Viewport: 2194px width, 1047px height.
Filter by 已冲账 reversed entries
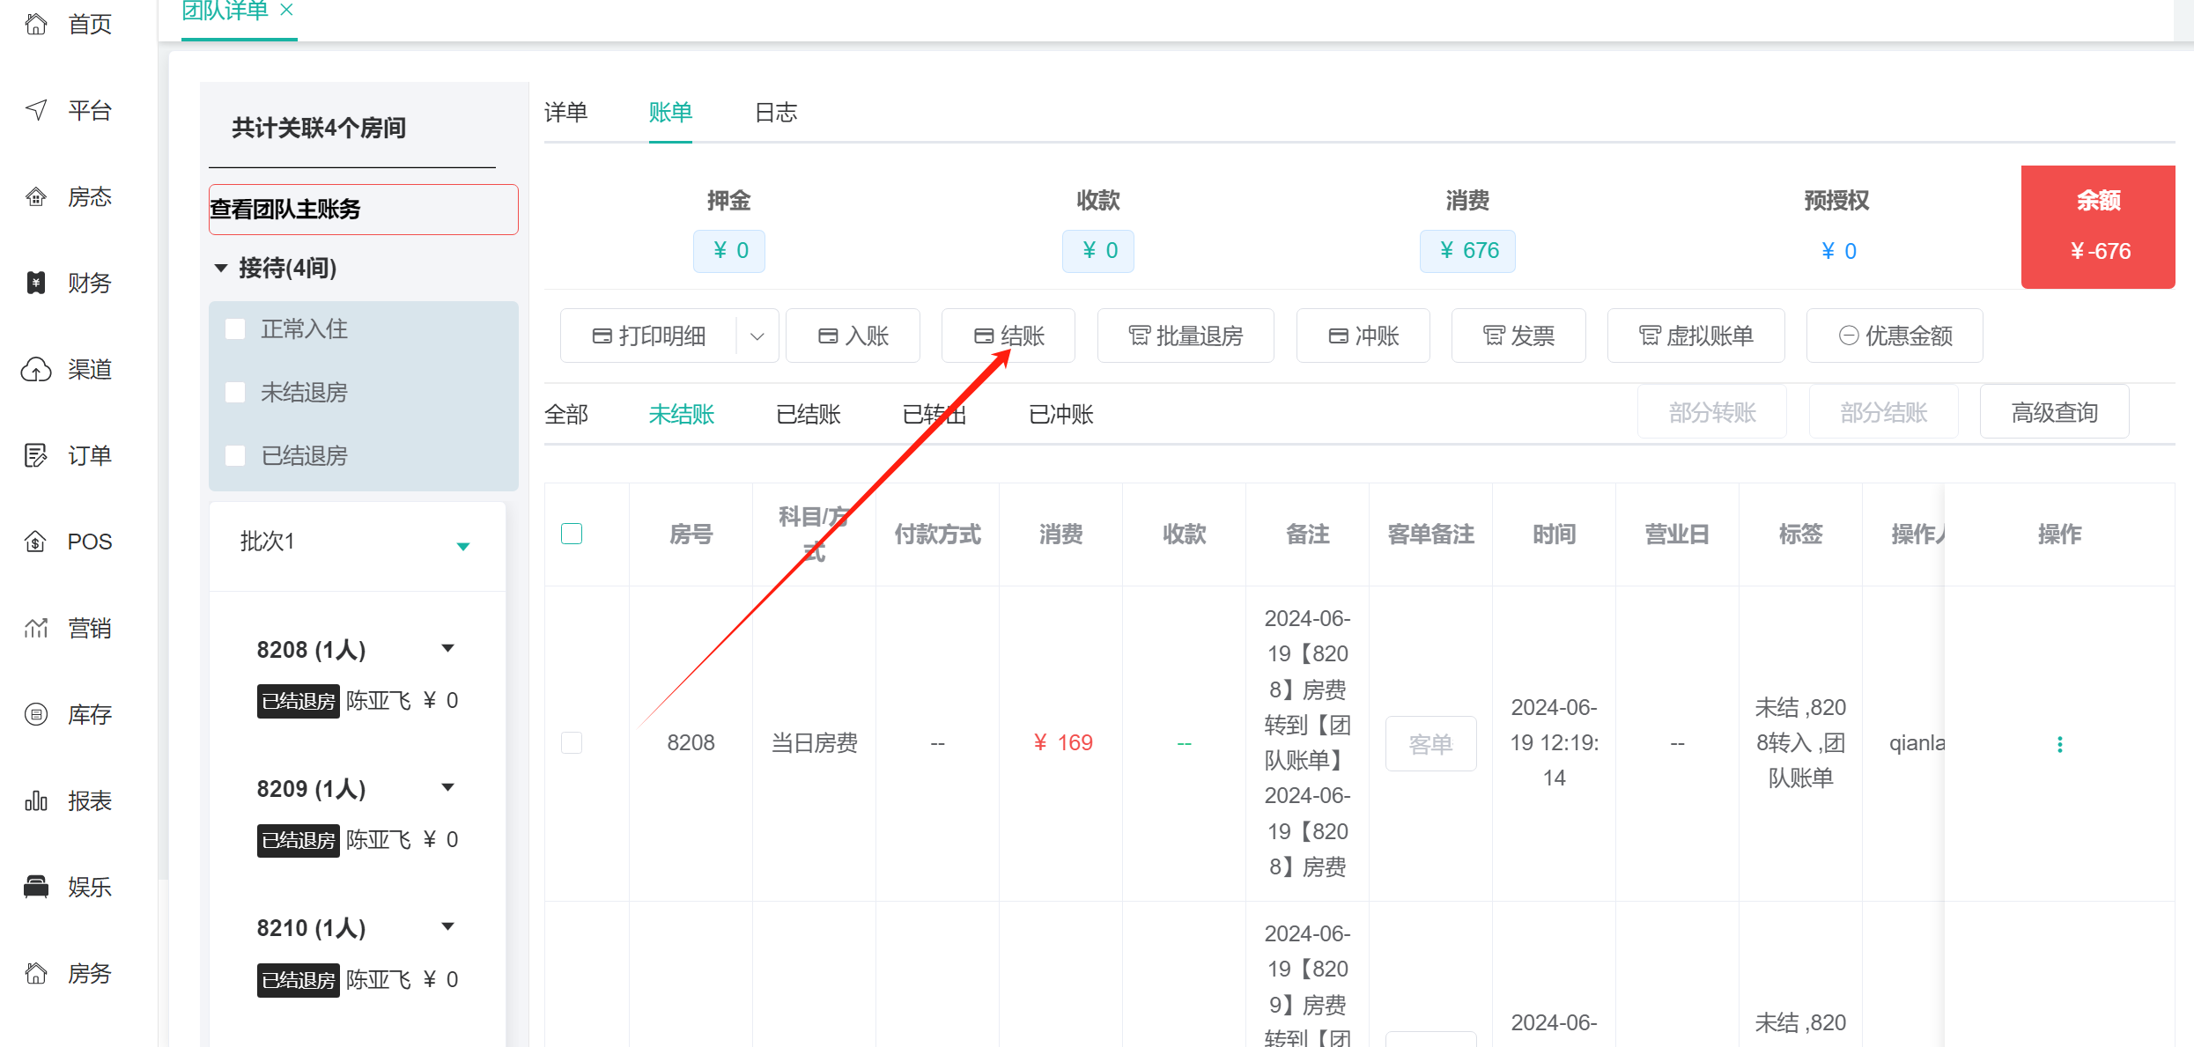(x=1061, y=414)
